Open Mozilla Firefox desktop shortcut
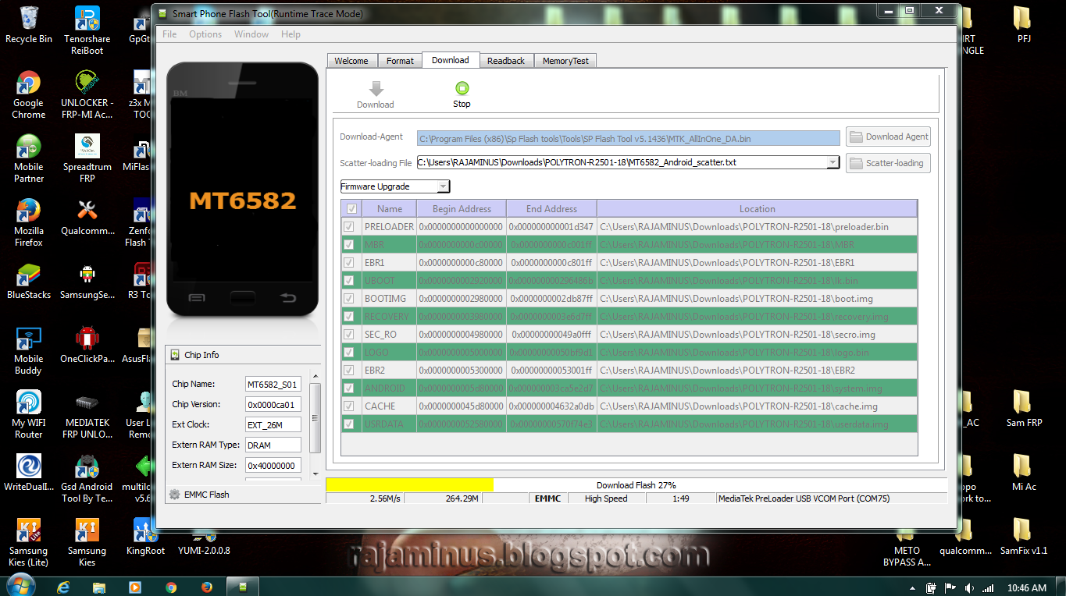 point(29,222)
